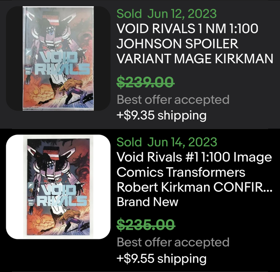Click the 'Brand New' condition label
Viewport: 280px width, 272px height.
click(x=148, y=202)
